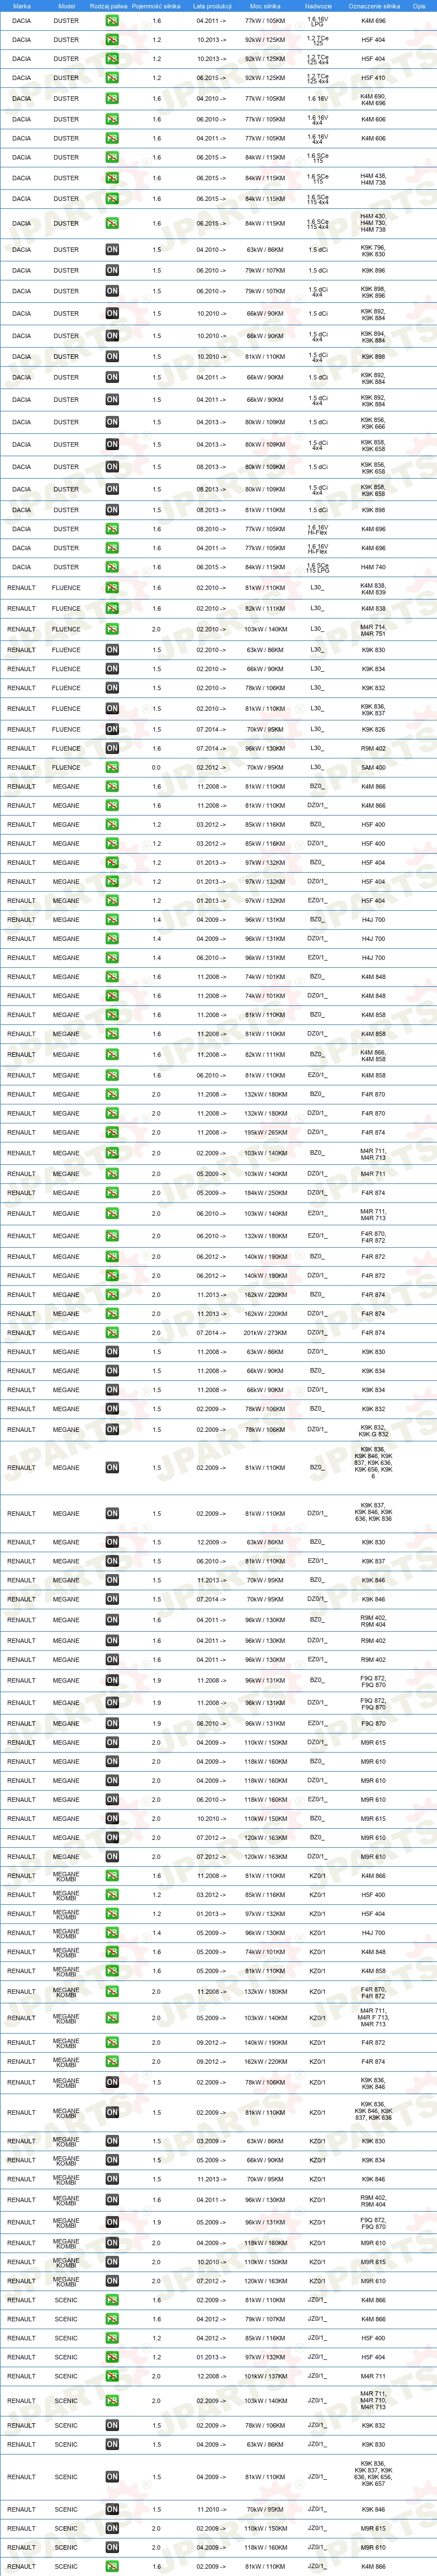Screen dimensions: 437x2576
Task: Click petrol icon for Megane Kombi K4M 848
Action: [112, 1952]
